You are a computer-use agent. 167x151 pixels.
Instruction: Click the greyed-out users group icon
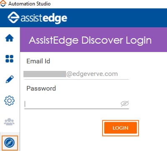click(x=9, y=122)
